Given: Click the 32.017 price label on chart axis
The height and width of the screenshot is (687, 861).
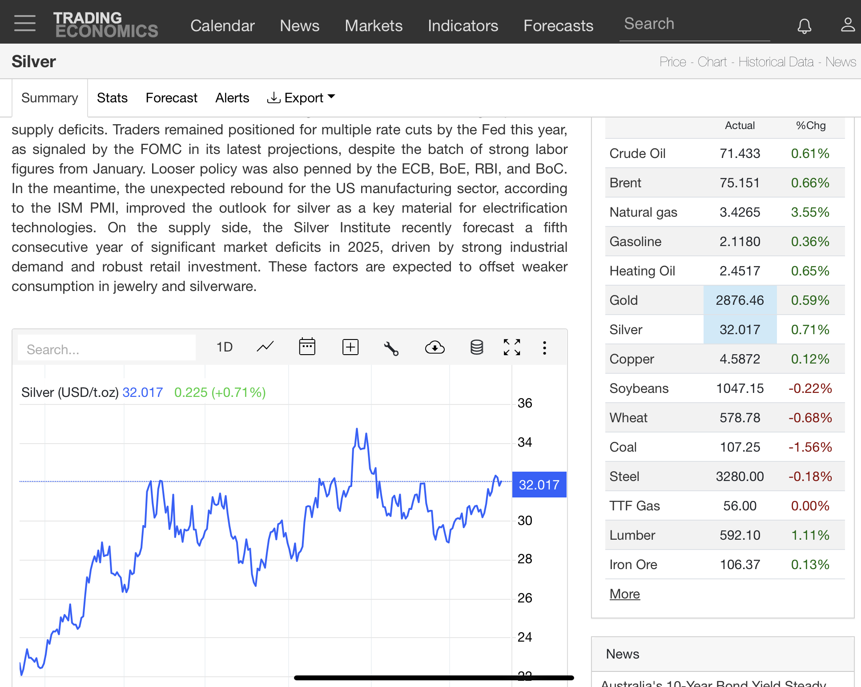Looking at the screenshot, I should 539,485.
